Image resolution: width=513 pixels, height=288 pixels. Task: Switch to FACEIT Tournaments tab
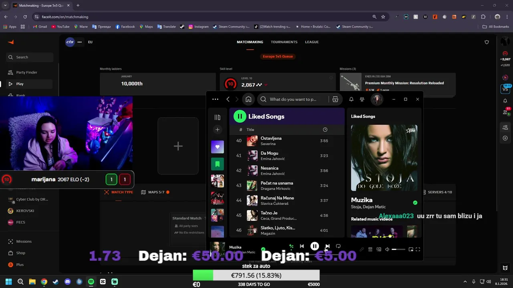pos(284,42)
